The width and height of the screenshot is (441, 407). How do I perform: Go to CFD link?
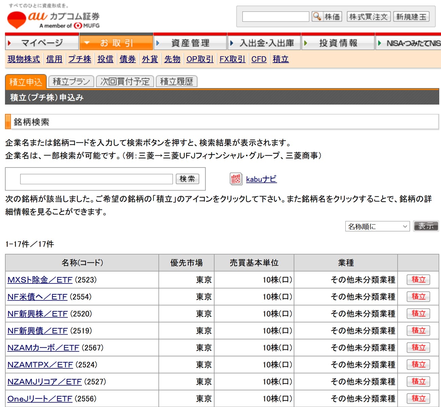point(259,59)
